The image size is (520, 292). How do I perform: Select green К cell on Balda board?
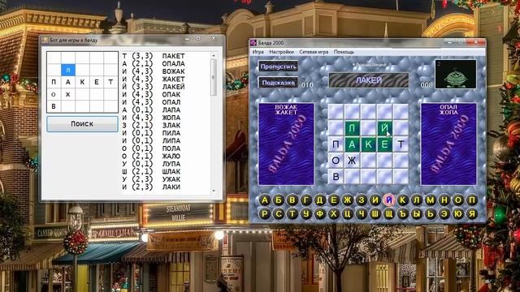pos(368,144)
